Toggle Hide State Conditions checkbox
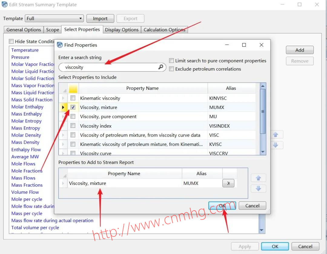Image resolution: width=327 pixels, height=254 pixels. pyautogui.click(x=11, y=41)
